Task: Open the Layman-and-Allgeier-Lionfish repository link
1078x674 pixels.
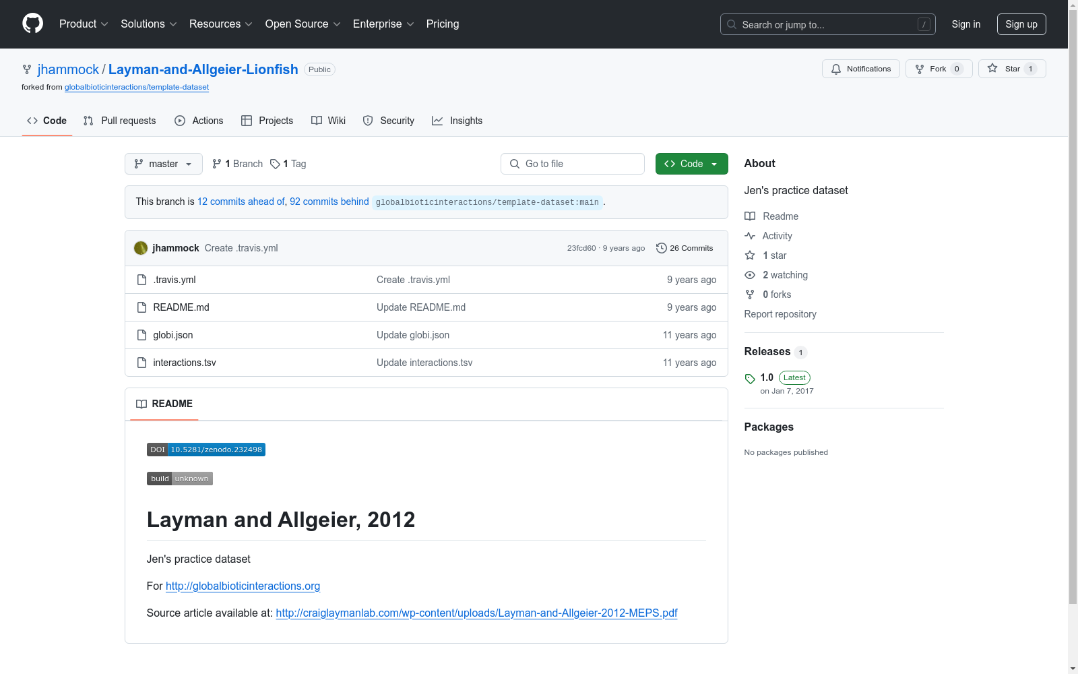Action: [203, 69]
